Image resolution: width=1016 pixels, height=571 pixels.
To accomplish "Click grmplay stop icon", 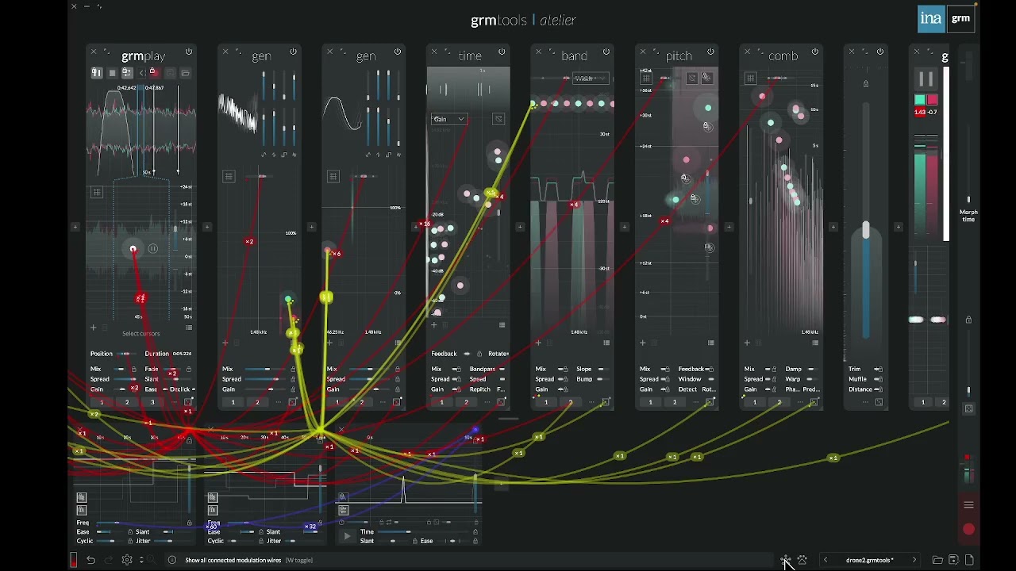I will point(112,73).
